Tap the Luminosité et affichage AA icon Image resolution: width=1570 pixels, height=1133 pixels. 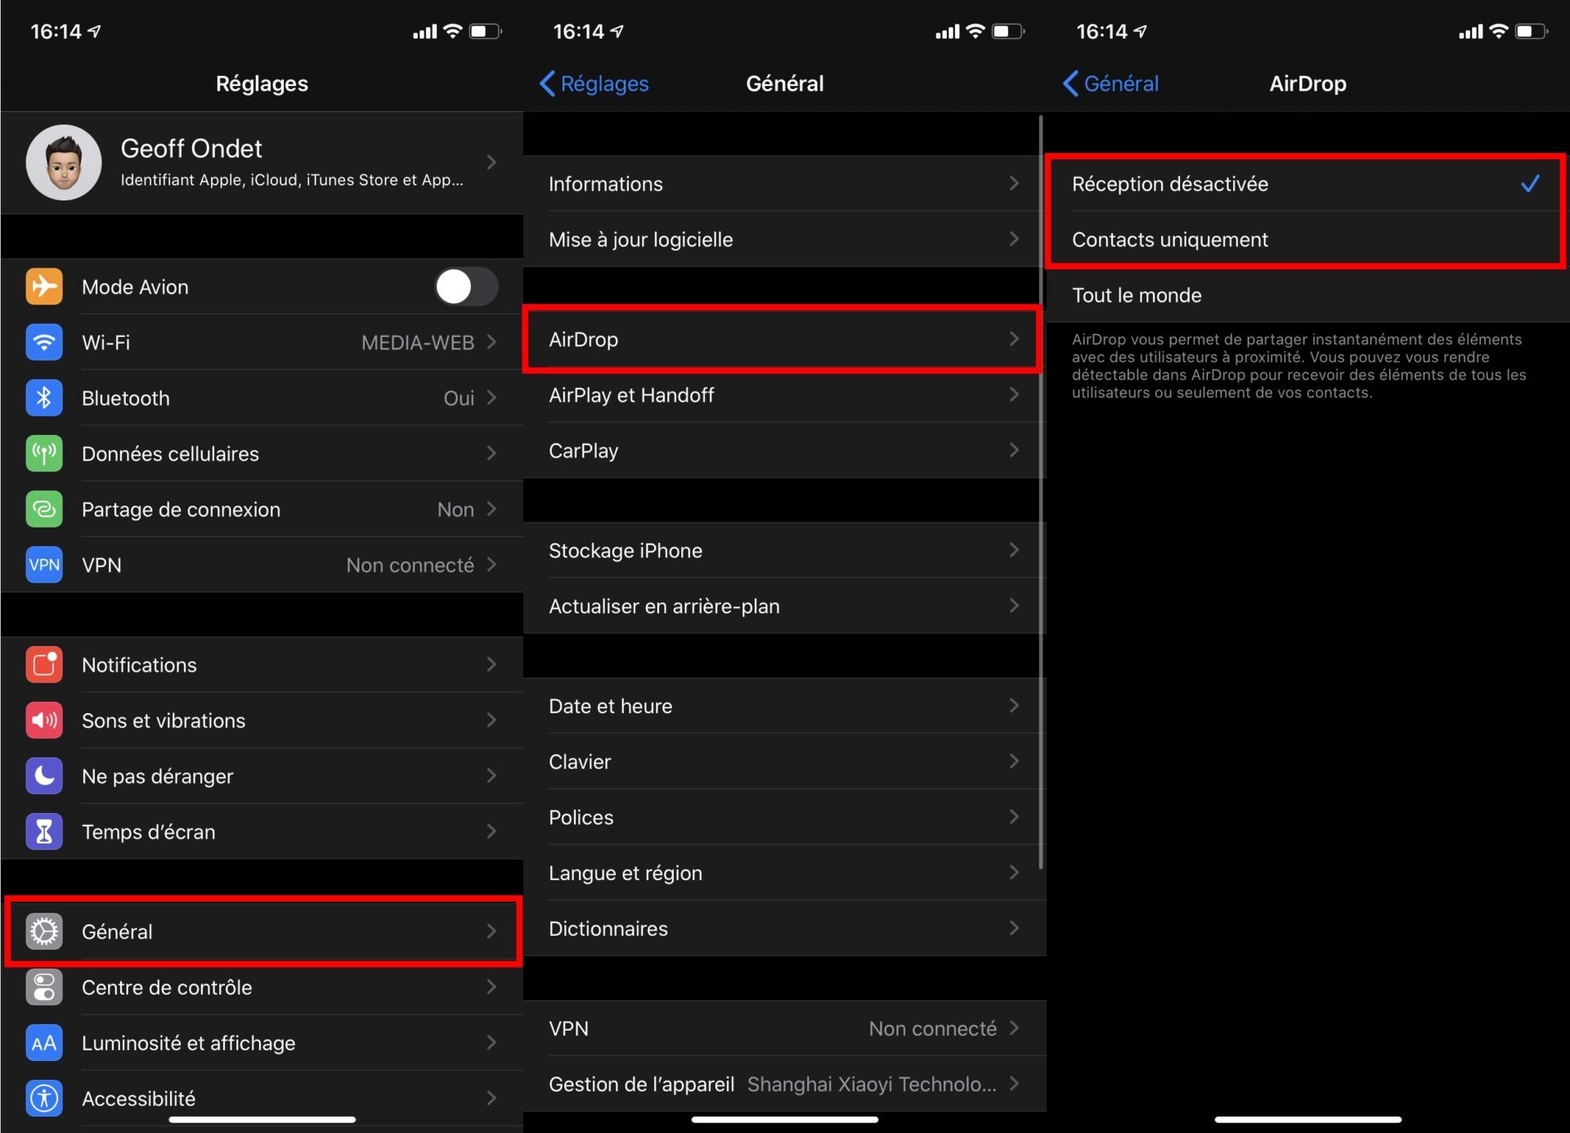pos(44,1042)
